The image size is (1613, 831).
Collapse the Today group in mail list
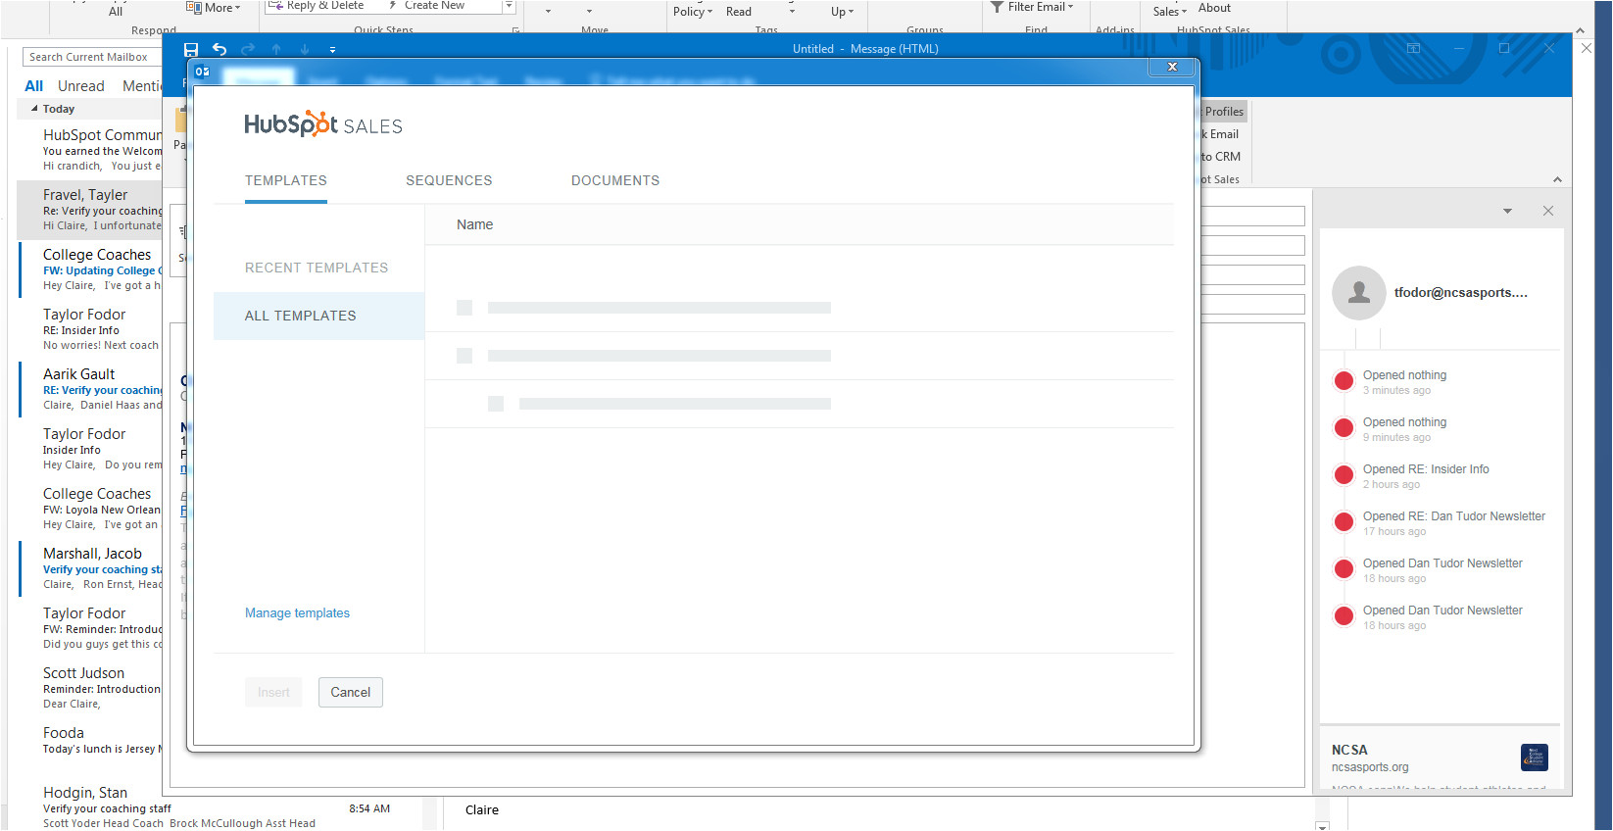click(x=35, y=109)
